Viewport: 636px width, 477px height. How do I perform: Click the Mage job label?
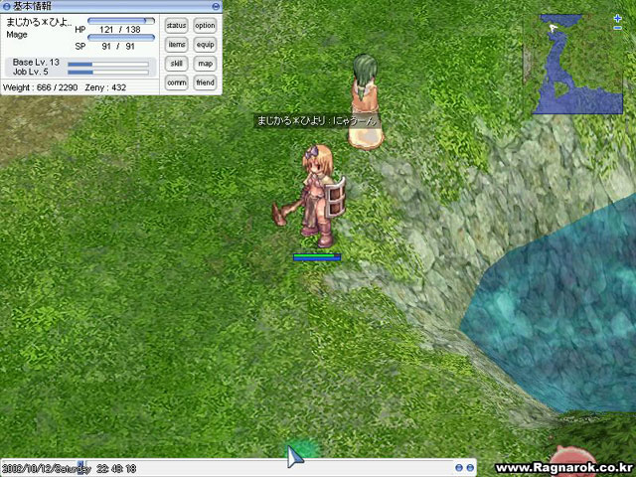click(x=17, y=35)
